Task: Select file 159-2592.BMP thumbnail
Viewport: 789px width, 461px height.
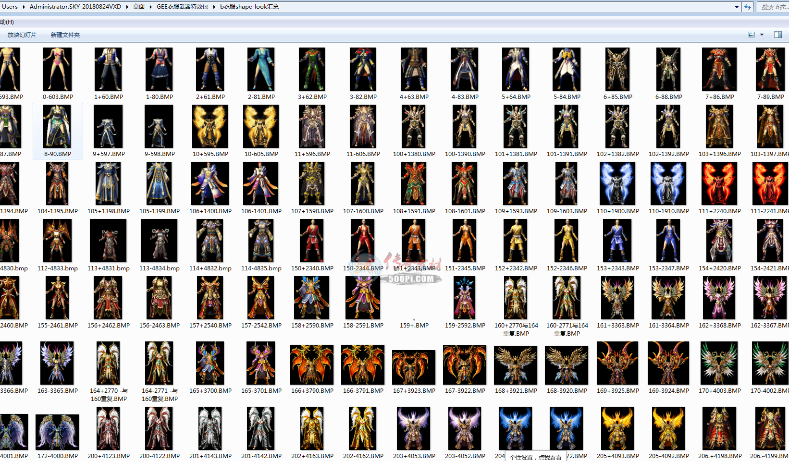Action: click(x=465, y=298)
